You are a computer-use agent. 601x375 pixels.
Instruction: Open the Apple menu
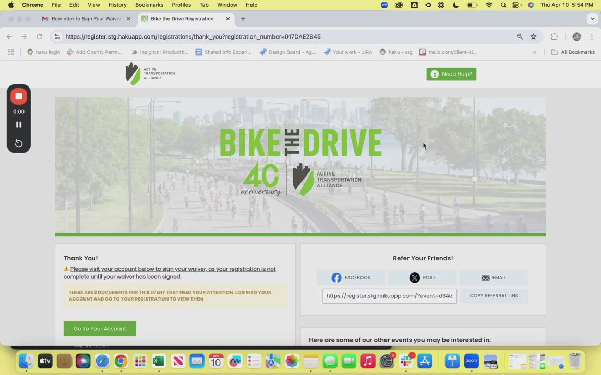(x=11, y=5)
